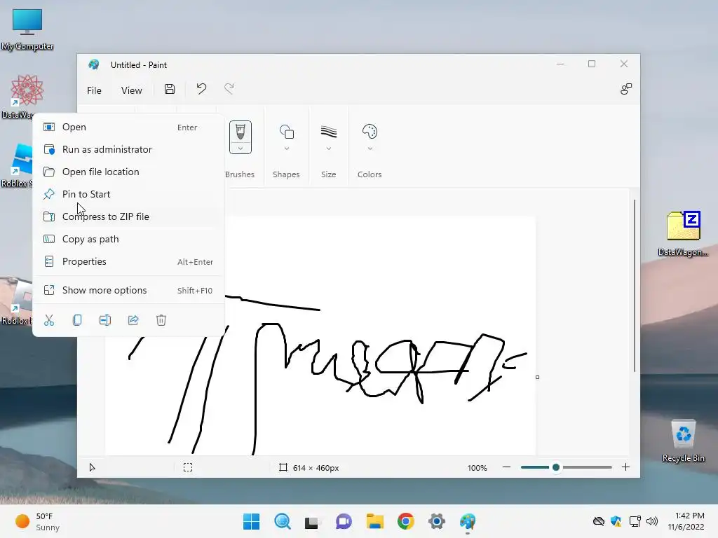Click the canvas right-edge resize handle
718x538 pixels.
pyautogui.click(x=537, y=378)
